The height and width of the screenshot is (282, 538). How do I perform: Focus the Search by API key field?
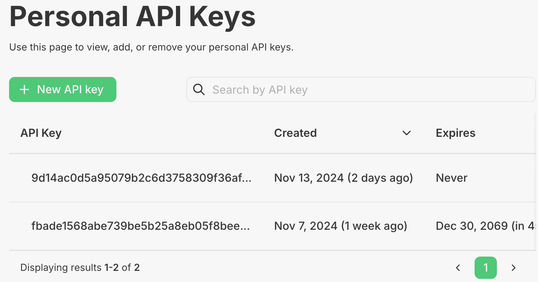coord(361,89)
